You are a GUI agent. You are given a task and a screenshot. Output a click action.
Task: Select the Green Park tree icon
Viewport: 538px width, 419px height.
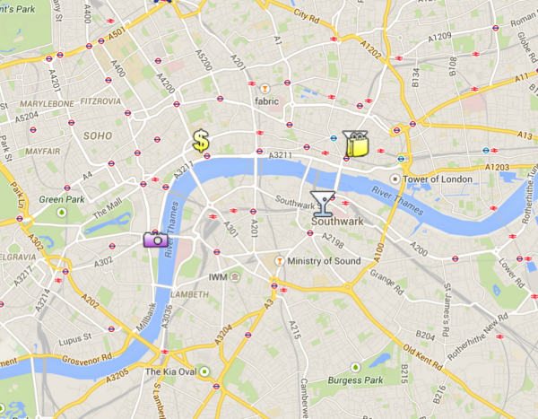(x=62, y=213)
